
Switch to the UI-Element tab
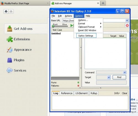click(81, 93)
